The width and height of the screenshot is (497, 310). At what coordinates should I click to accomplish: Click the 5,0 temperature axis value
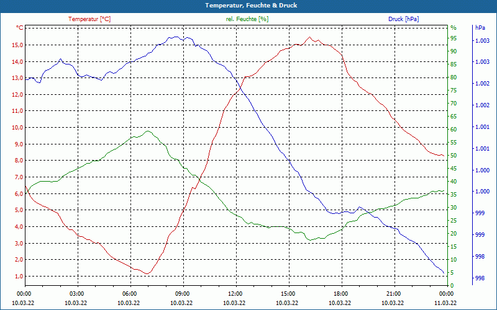[19, 210]
